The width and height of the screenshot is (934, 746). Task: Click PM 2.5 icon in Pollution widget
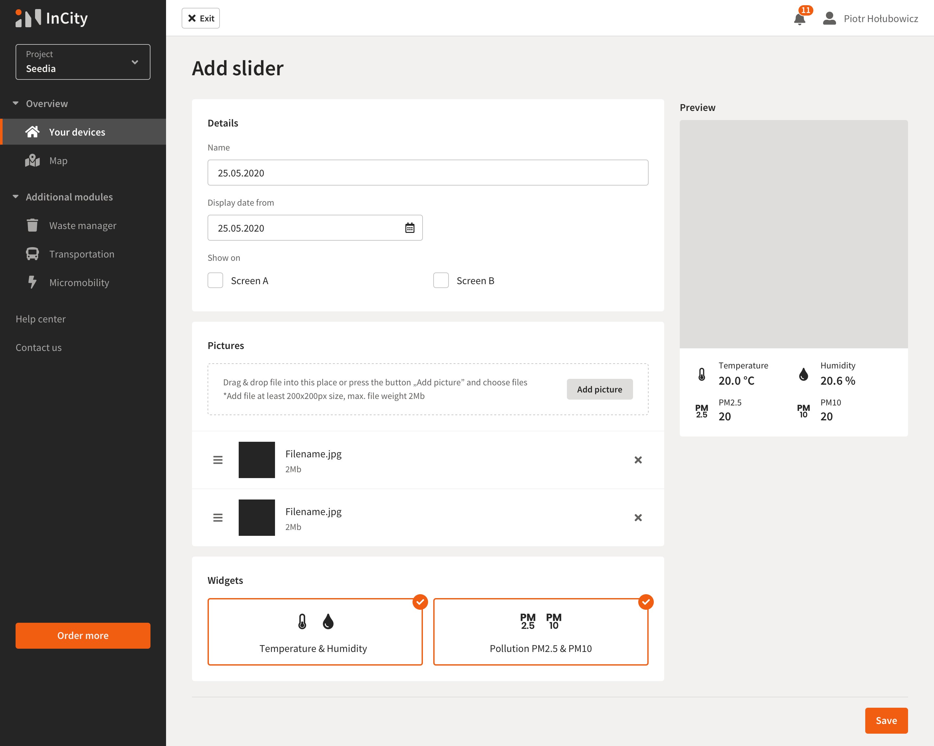(528, 621)
